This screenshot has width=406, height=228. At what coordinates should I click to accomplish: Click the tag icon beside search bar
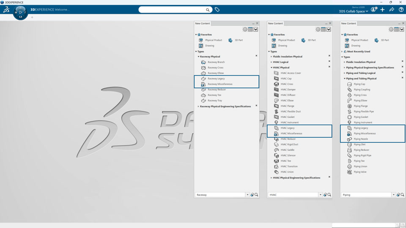coord(217,10)
